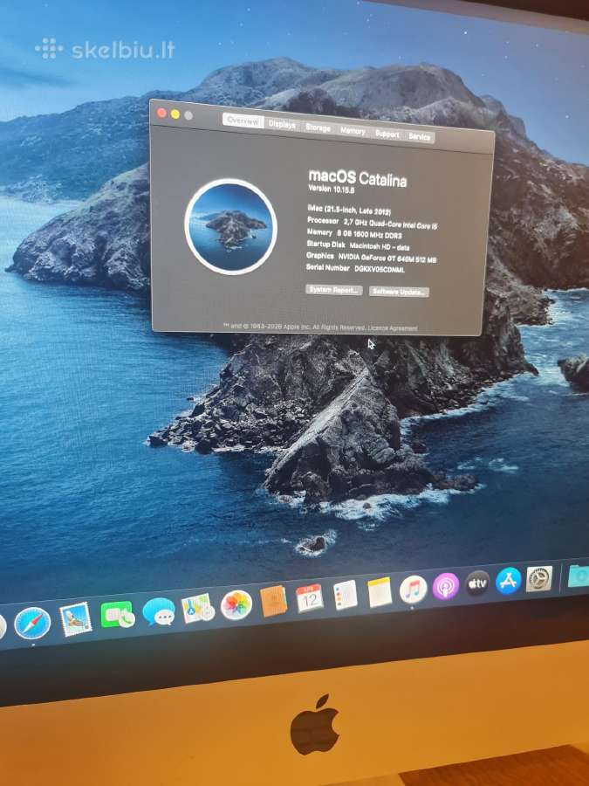The height and width of the screenshot is (786, 589).
Task: Switch to the Overview tab
Action: [x=243, y=121]
